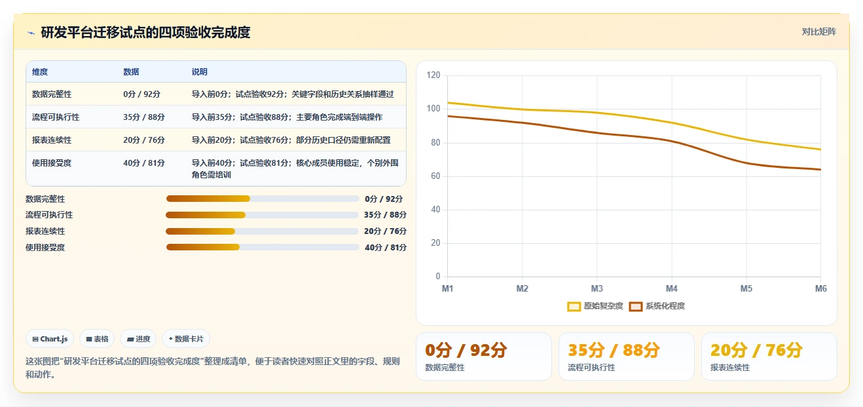This screenshot has width=863, height=407.
Task: Click the table cell showing 0分 / 92分
Action: pyautogui.click(x=142, y=94)
